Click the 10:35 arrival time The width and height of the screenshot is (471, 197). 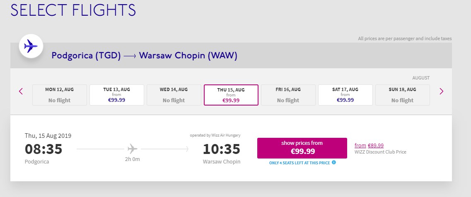click(222, 149)
